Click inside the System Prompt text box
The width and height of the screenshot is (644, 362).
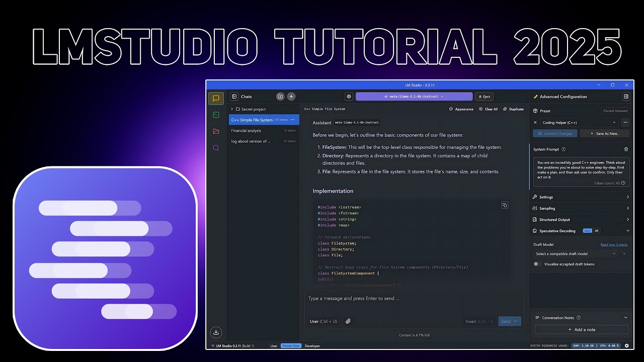[x=581, y=172]
